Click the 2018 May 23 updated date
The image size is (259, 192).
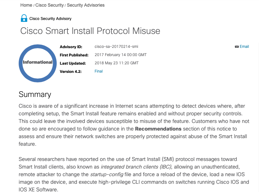pos(117,63)
